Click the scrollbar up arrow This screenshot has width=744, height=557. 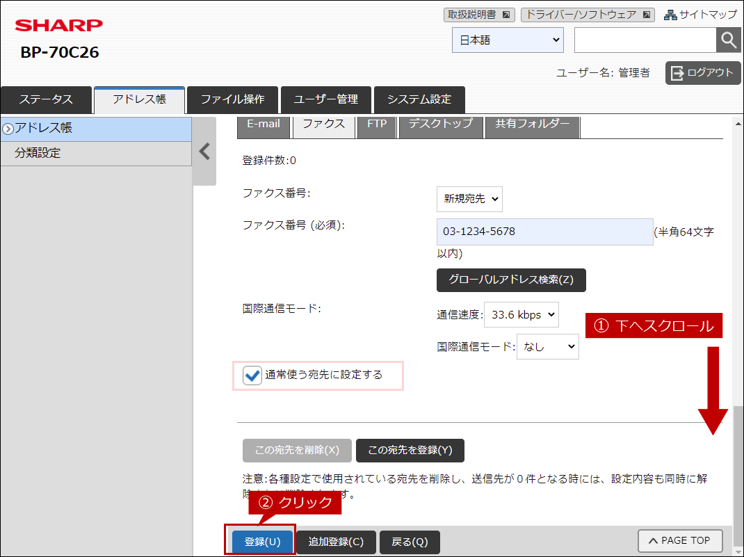coord(738,124)
